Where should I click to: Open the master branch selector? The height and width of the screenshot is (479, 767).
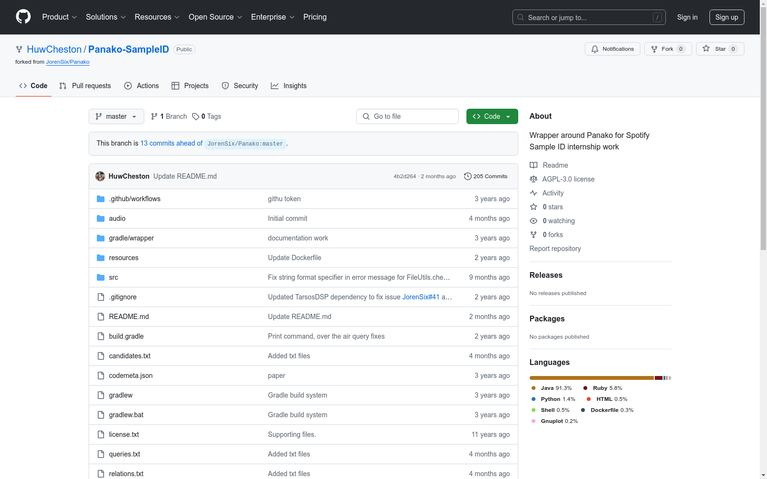(116, 116)
